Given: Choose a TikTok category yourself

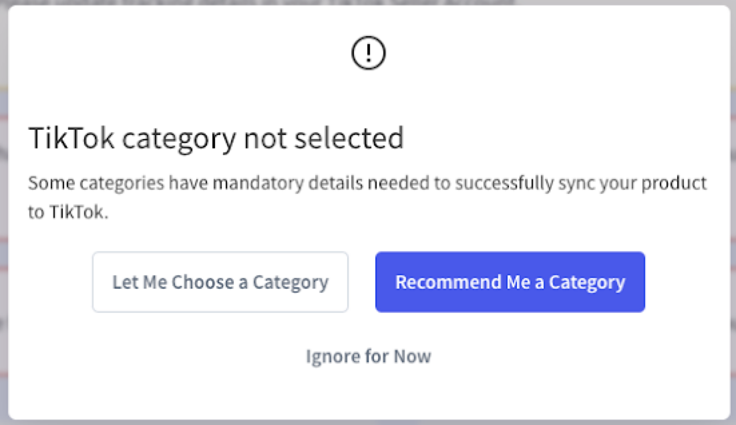Looking at the screenshot, I should click(220, 282).
